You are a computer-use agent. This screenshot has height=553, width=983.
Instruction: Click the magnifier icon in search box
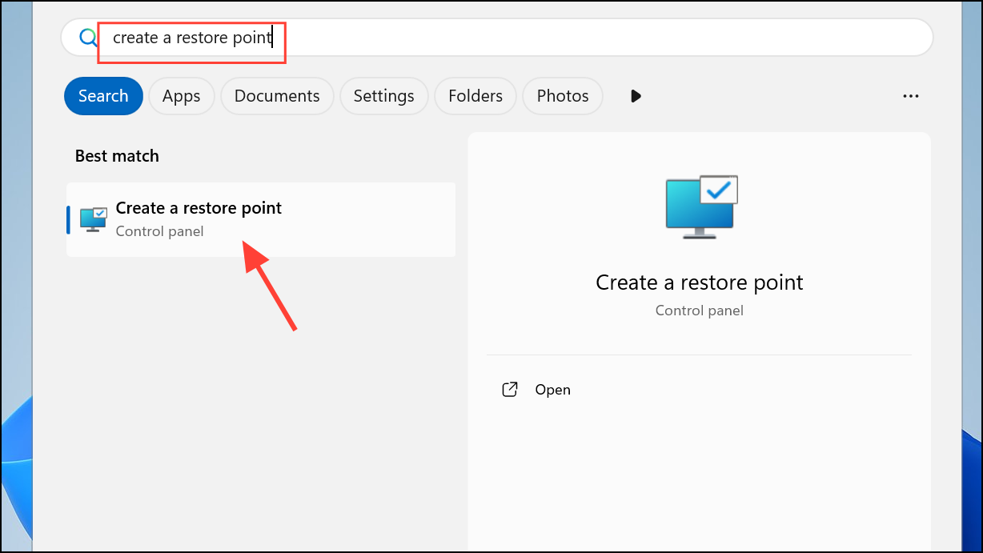point(86,38)
